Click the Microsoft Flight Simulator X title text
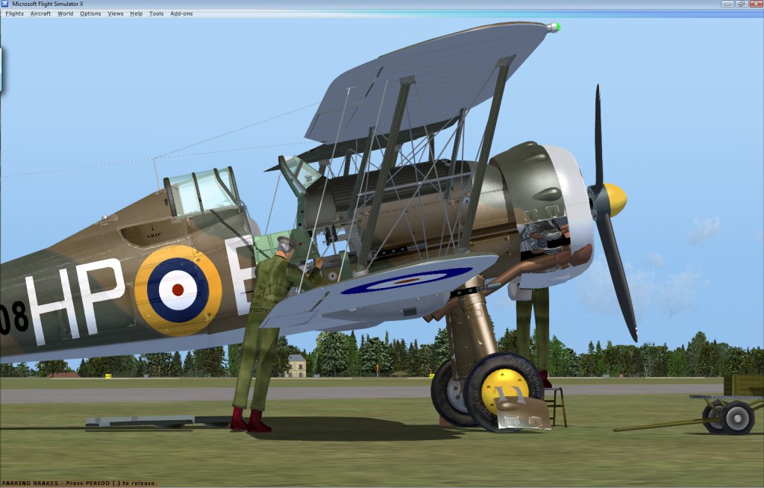Viewport: 764px width, 488px height. click(48, 4)
